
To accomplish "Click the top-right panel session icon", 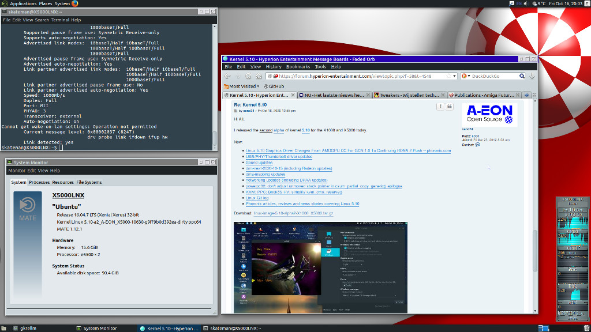I will pyautogui.click(x=587, y=3).
